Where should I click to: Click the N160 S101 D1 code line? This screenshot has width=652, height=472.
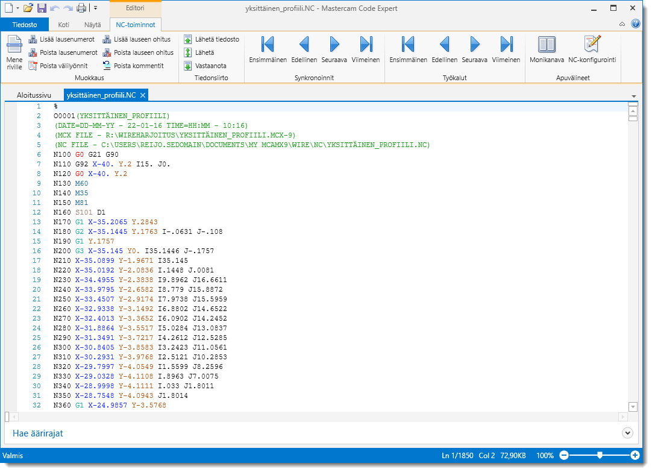click(x=80, y=213)
